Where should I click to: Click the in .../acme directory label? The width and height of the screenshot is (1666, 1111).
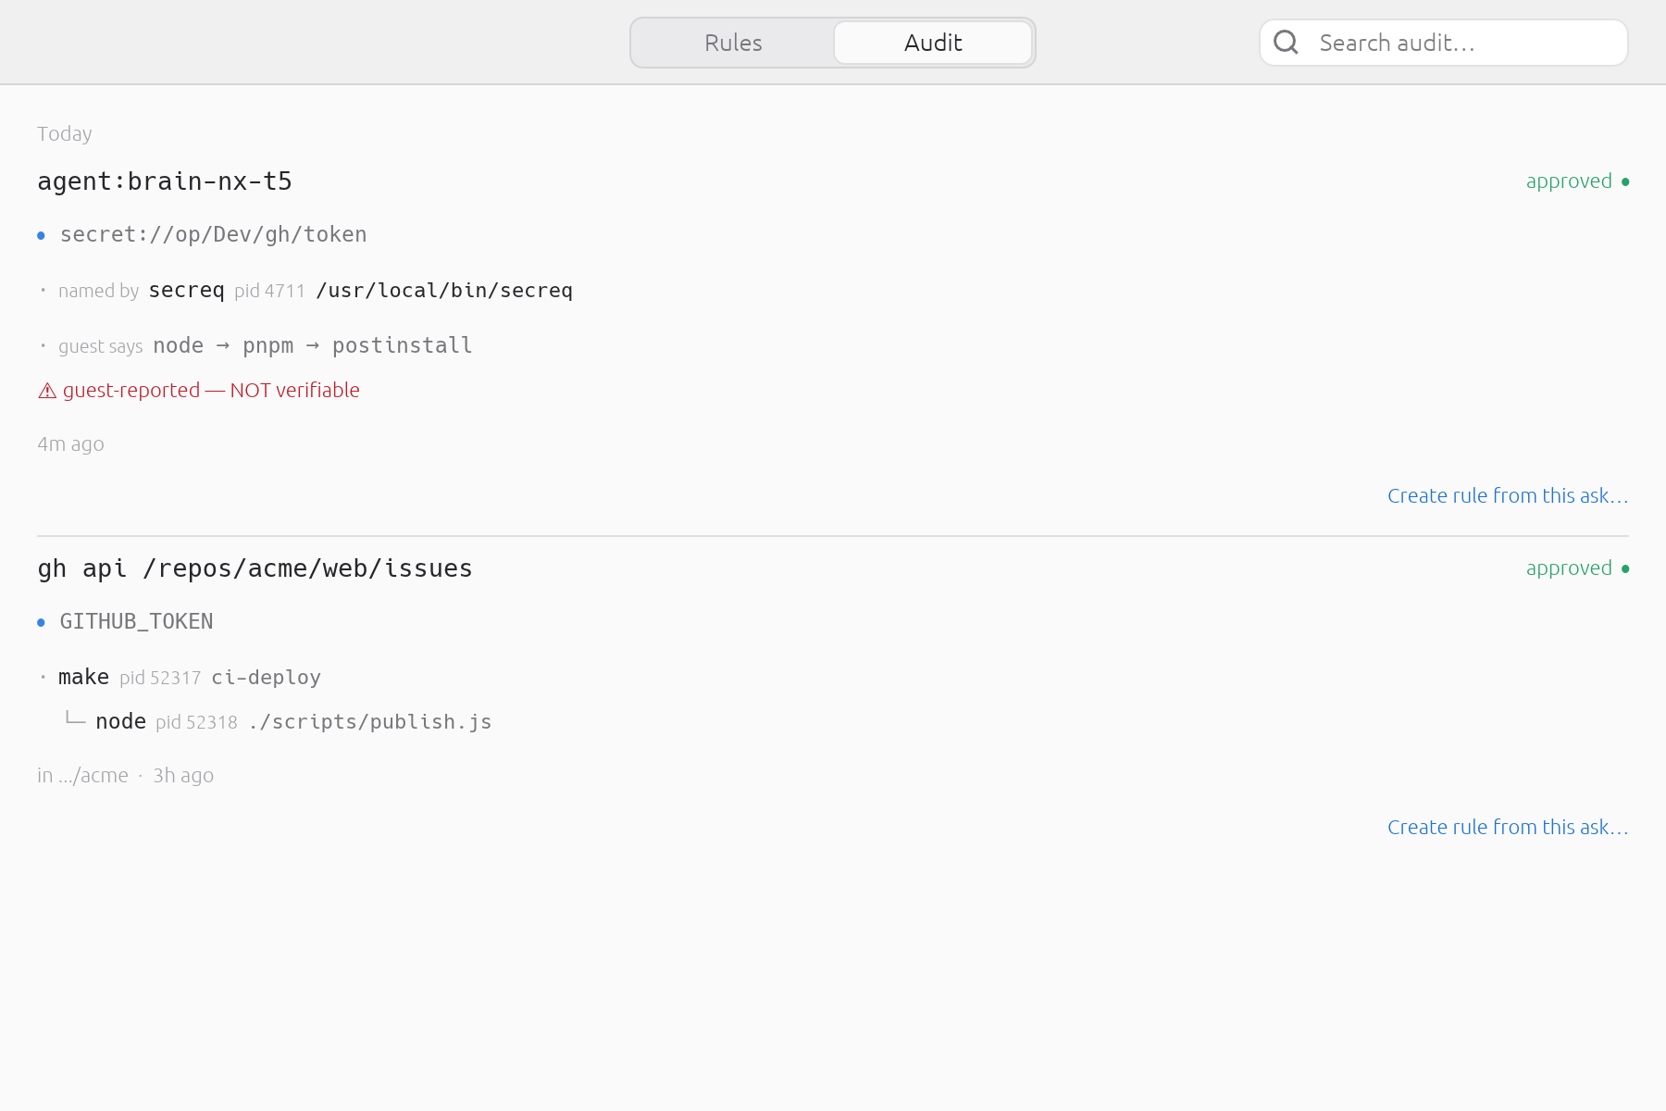pyautogui.click(x=82, y=776)
